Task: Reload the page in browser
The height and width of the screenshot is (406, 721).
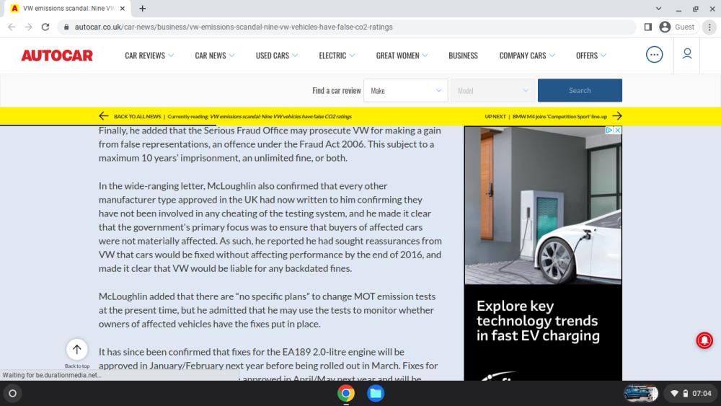Action: tap(45, 27)
